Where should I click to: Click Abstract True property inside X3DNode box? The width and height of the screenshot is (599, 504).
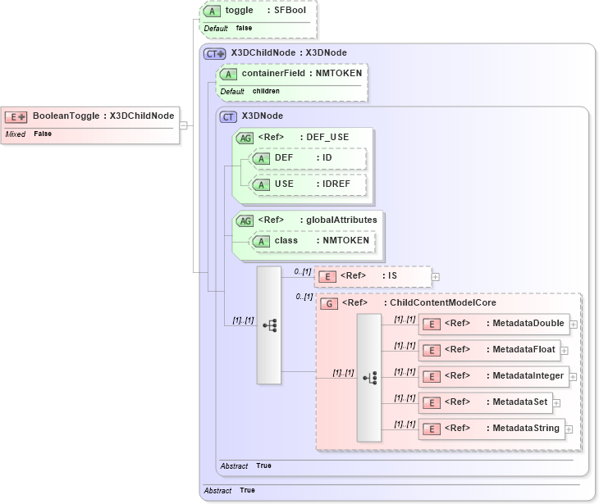[245, 465]
